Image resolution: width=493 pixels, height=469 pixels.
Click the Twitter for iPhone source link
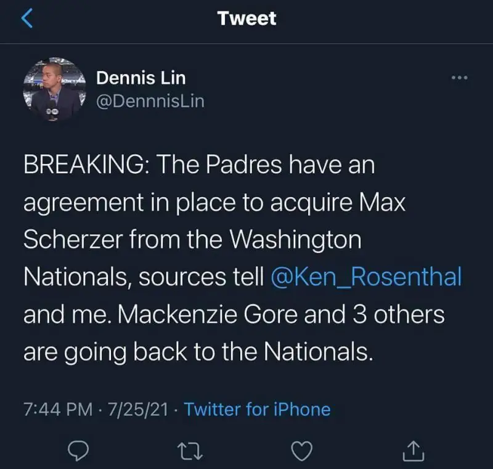click(257, 409)
